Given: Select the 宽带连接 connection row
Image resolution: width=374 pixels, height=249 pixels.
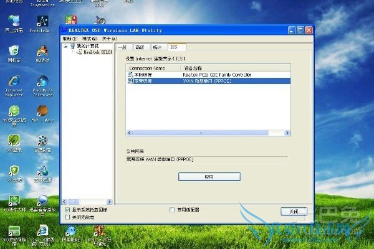Looking at the screenshot, I should point(208,81).
